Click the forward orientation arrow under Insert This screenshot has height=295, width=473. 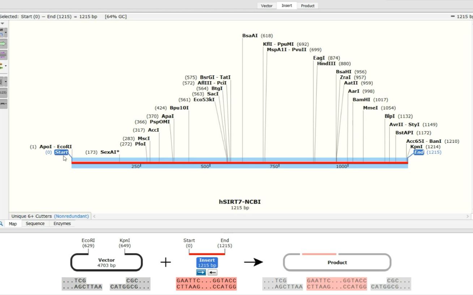[201, 272]
